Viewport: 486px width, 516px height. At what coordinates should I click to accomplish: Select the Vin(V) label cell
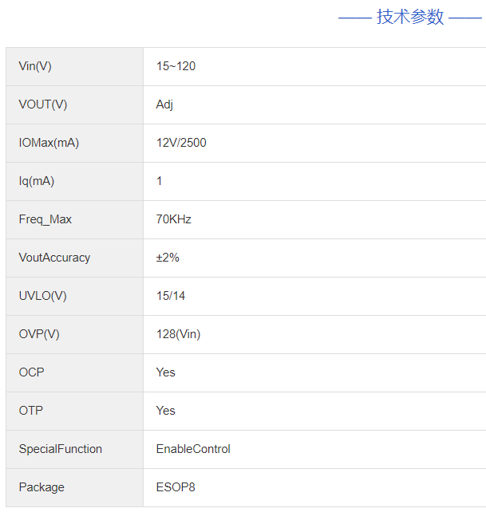tap(35, 66)
